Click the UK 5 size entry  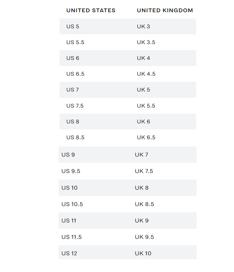point(143,90)
